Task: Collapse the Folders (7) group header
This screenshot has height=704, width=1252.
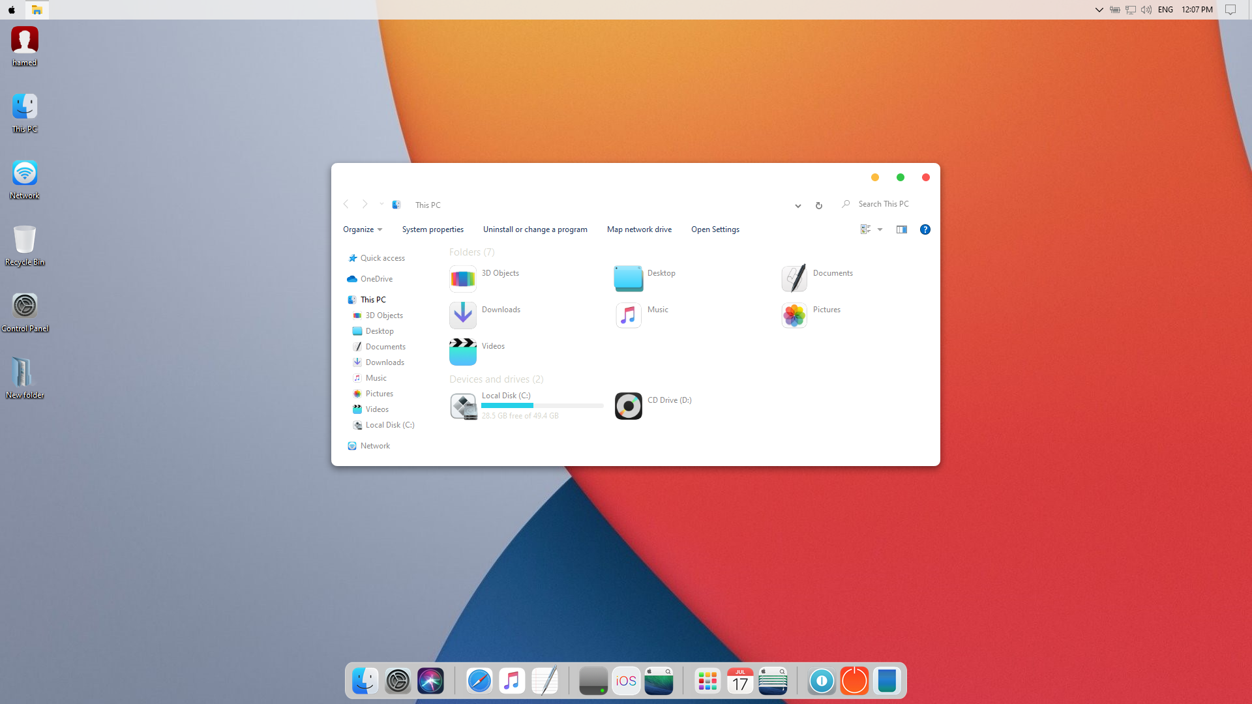Action: point(472,252)
